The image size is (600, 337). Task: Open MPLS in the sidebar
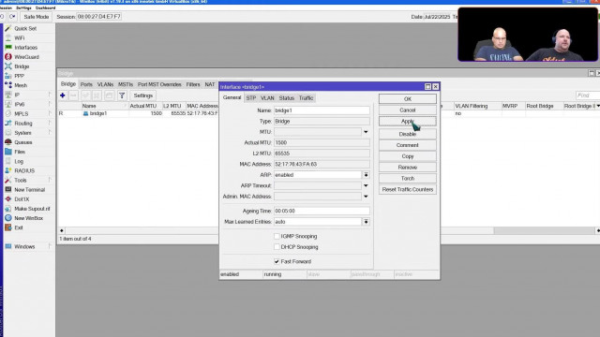pyautogui.click(x=21, y=114)
